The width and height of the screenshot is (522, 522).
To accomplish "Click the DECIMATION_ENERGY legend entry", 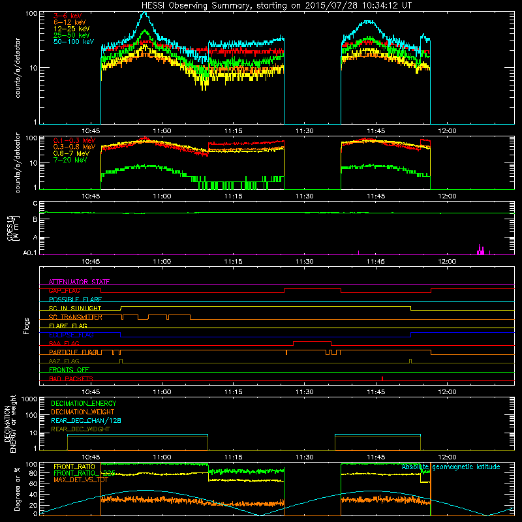I will (x=84, y=403).
